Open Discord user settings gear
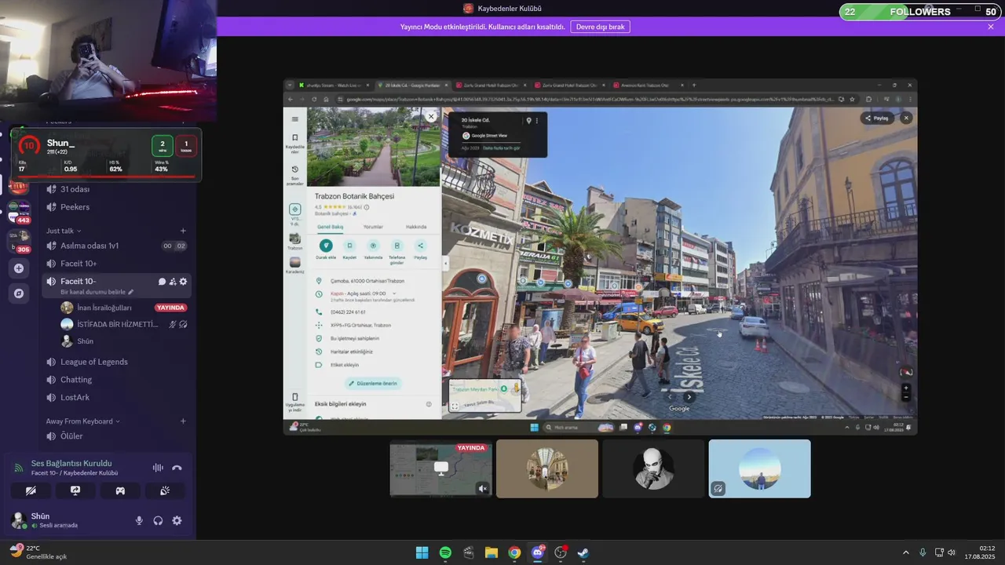The width and height of the screenshot is (1005, 565). [x=177, y=520]
